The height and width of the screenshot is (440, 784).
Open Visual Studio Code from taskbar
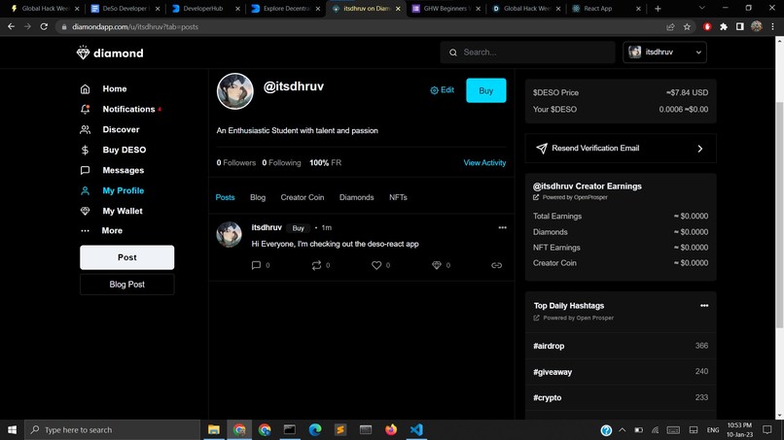click(416, 429)
